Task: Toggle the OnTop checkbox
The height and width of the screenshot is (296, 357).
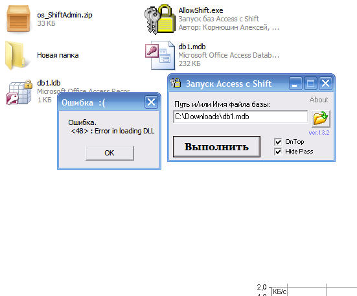Action: (x=278, y=142)
